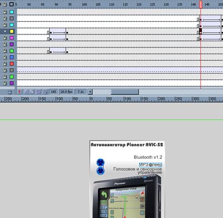
Task: Click the bottommost purple outline swatch
Action: tap(12, 83)
